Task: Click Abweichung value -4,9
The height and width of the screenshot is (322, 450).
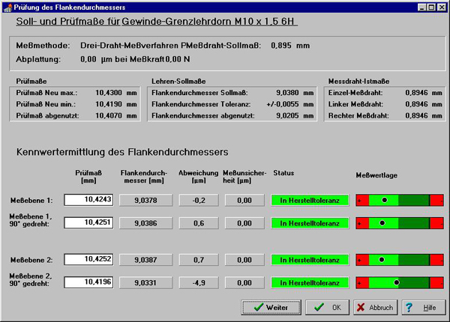Action: point(199,283)
